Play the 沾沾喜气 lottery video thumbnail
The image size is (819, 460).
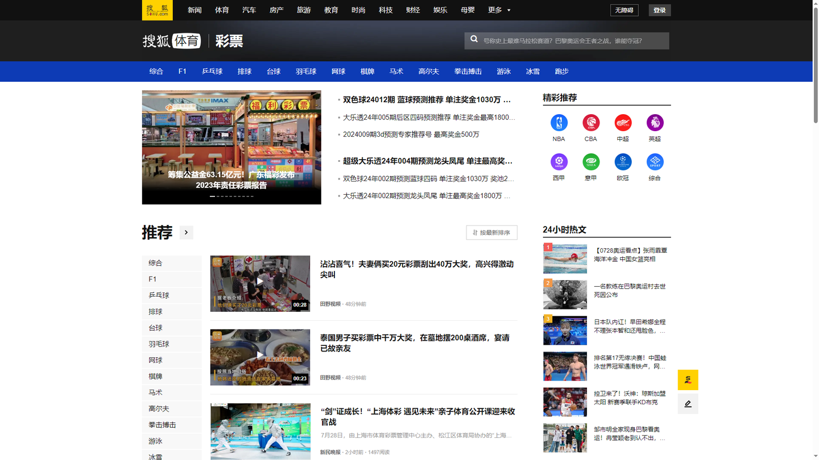260,283
